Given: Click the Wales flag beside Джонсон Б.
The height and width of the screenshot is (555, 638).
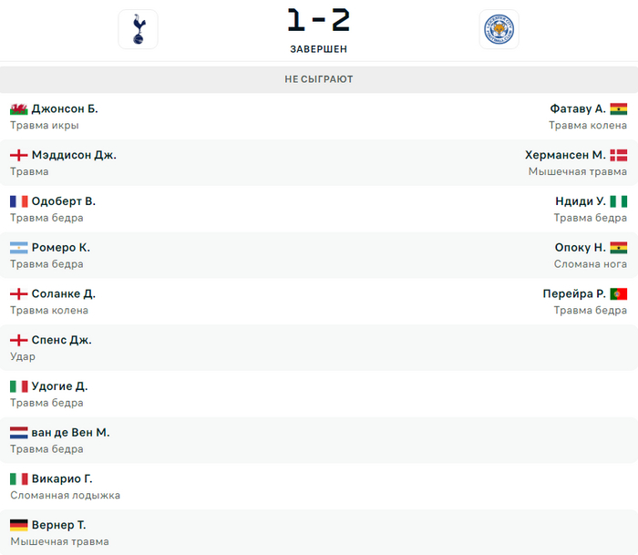Looking at the screenshot, I should point(18,108).
